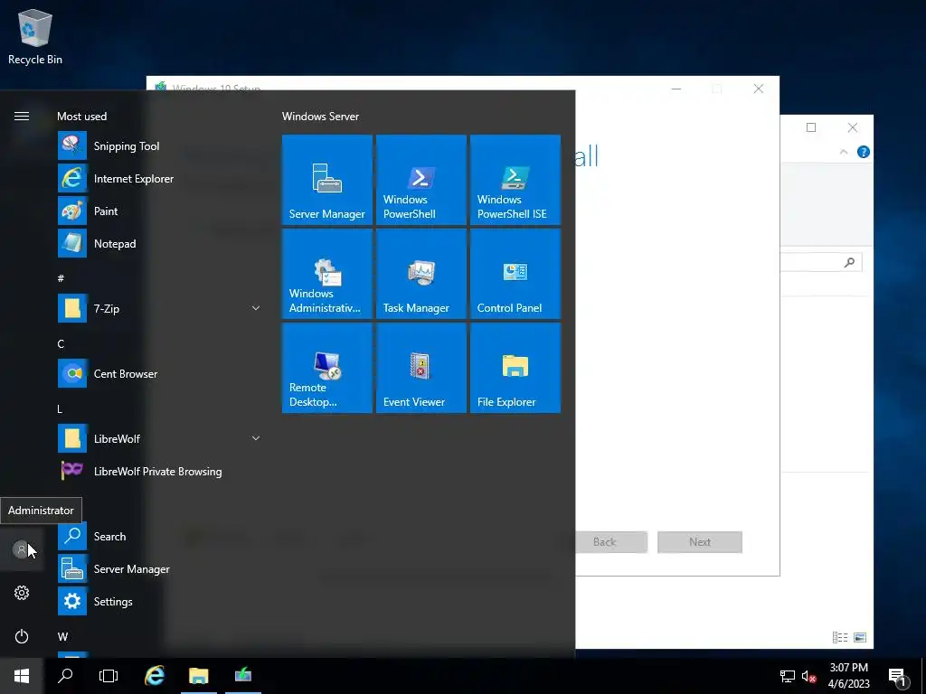Expand the LibreWolf folder chevron

[256, 438]
